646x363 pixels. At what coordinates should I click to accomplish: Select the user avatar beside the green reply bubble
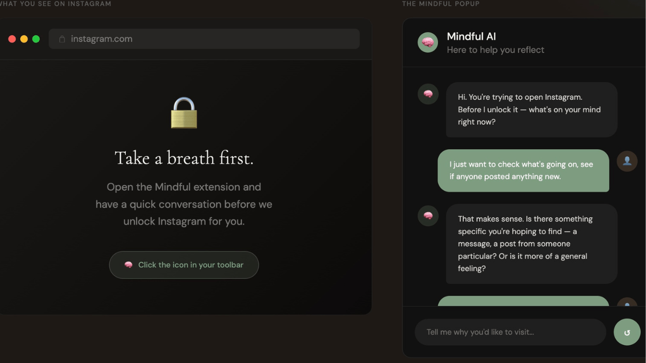click(x=627, y=161)
